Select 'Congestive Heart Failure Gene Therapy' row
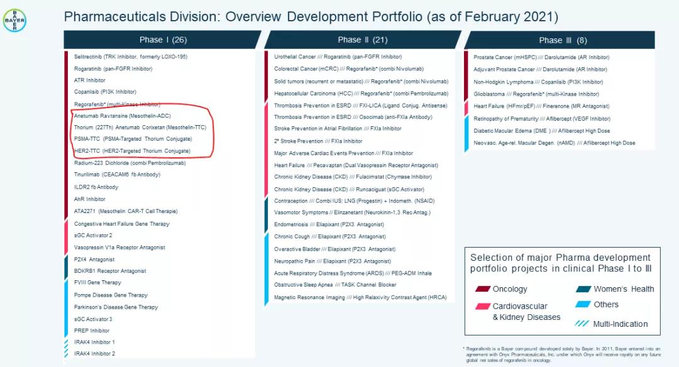The width and height of the screenshot is (679, 367). click(122, 224)
